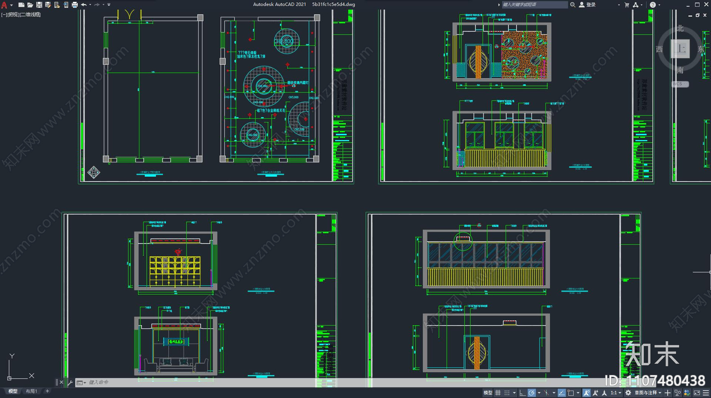Open the object snap settings dropdown arrow

(x=578, y=393)
